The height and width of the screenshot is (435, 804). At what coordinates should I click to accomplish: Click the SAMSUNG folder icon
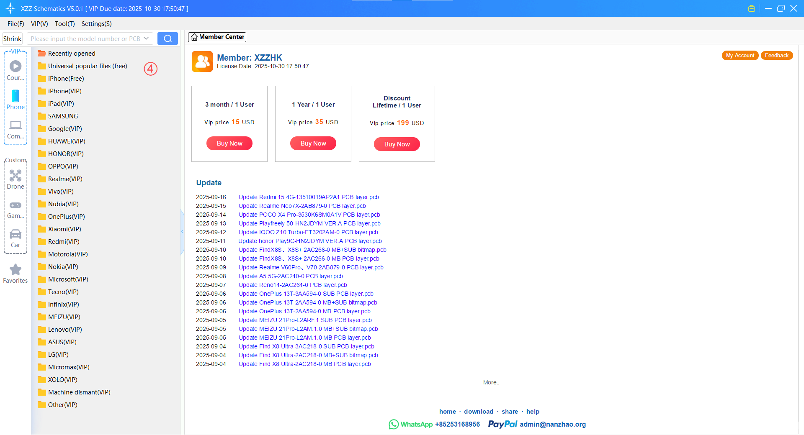tap(41, 116)
